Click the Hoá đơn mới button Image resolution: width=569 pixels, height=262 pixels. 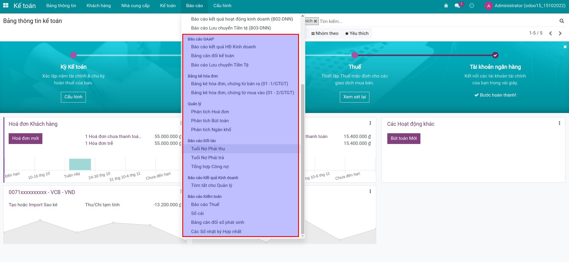[x=25, y=138]
